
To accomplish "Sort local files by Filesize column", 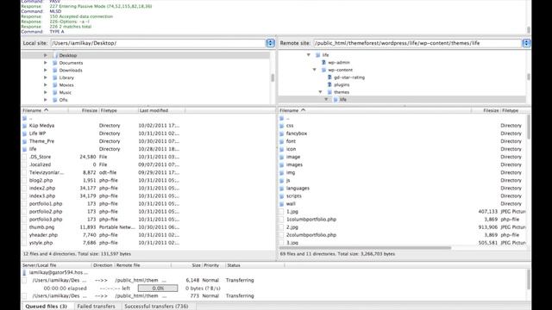I will (x=84, y=110).
